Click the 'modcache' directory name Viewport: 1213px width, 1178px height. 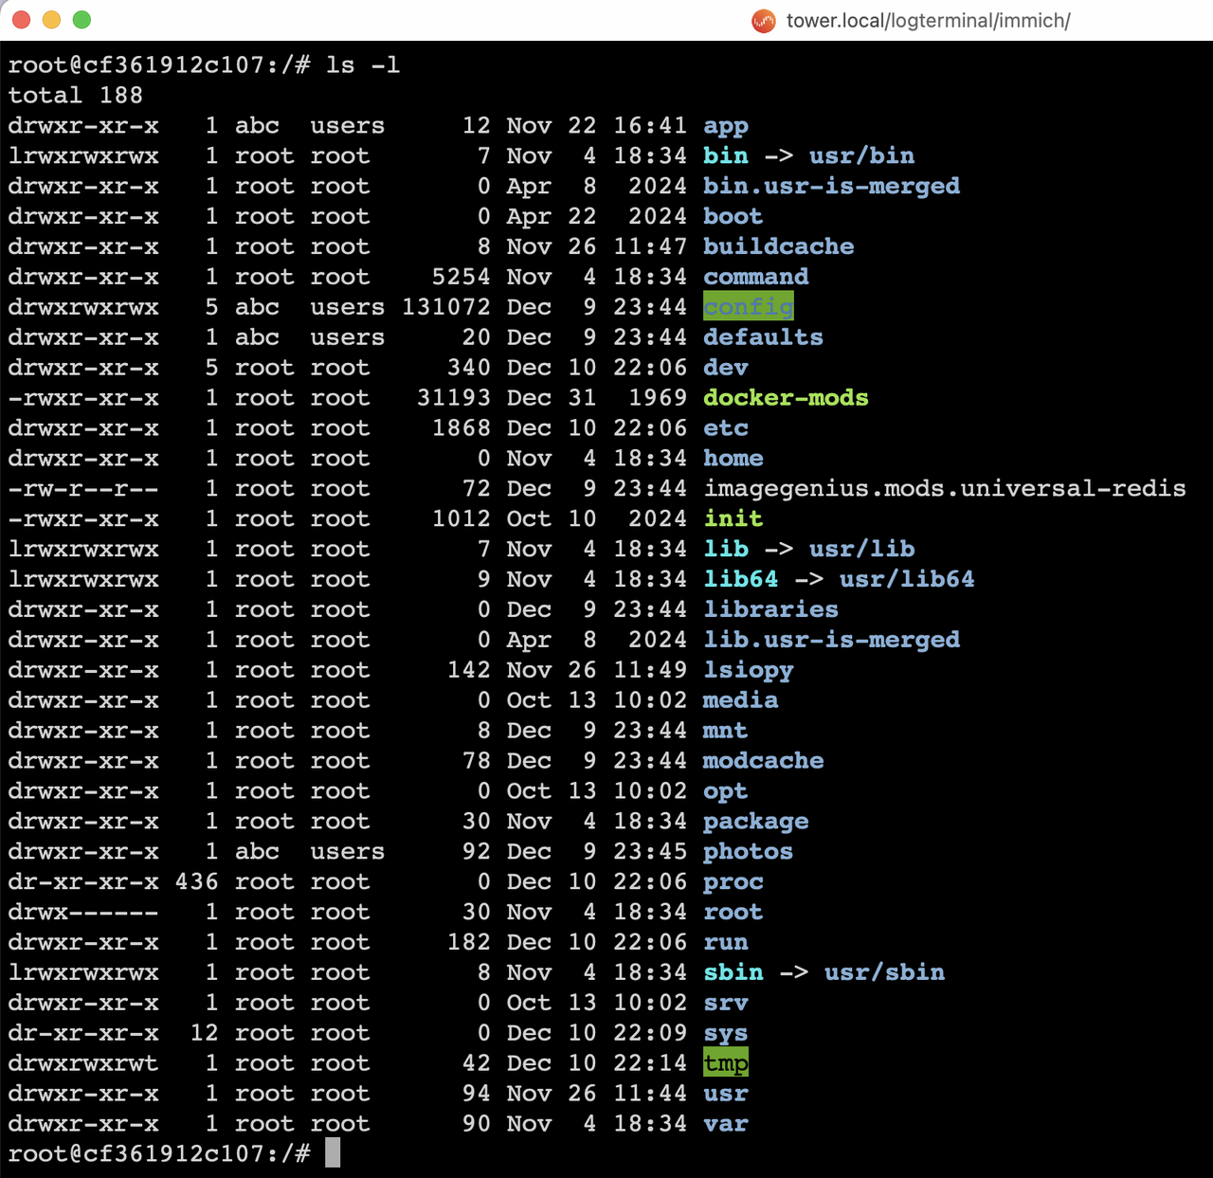pyautogui.click(x=764, y=761)
